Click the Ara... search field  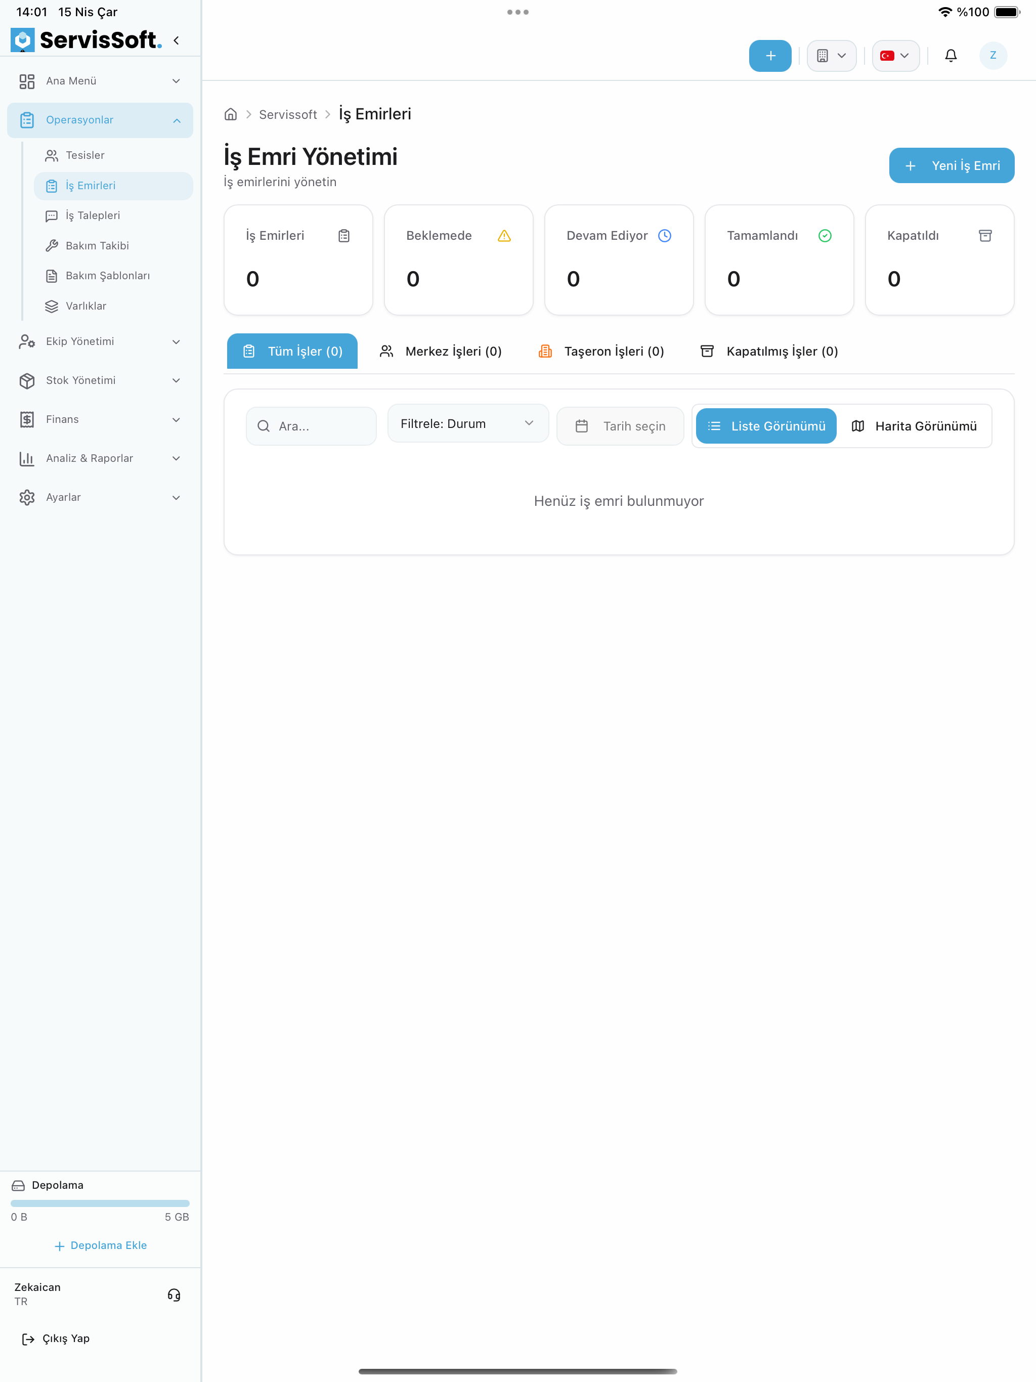(311, 426)
